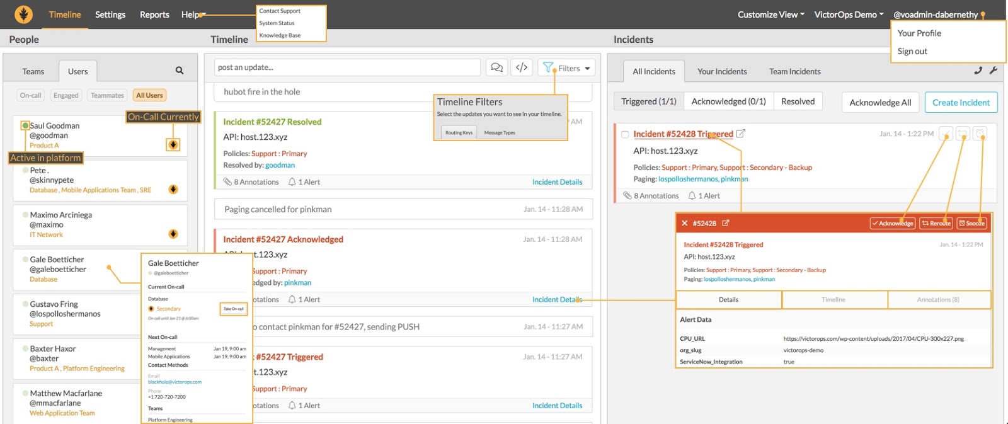Screen dimensions: 1008x424
Task: Click the funnel icon for timeline filters
Action: tap(548, 67)
